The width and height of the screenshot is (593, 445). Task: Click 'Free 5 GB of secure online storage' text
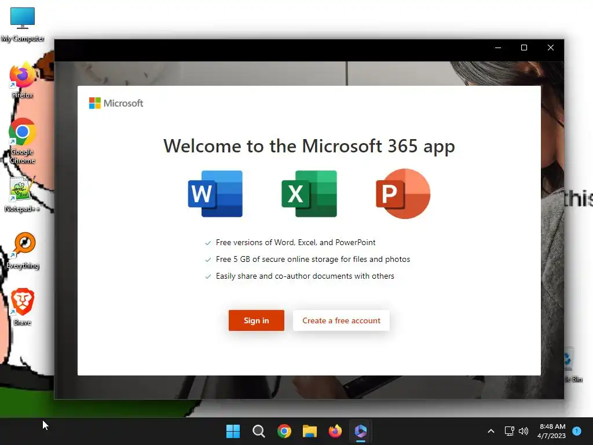pyautogui.click(x=313, y=259)
